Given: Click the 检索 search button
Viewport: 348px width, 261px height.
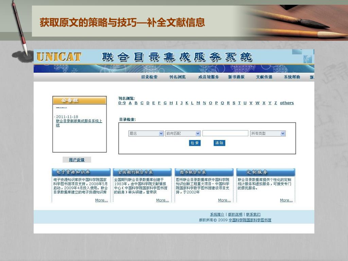Looking at the screenshot, I should coord(195,143).
